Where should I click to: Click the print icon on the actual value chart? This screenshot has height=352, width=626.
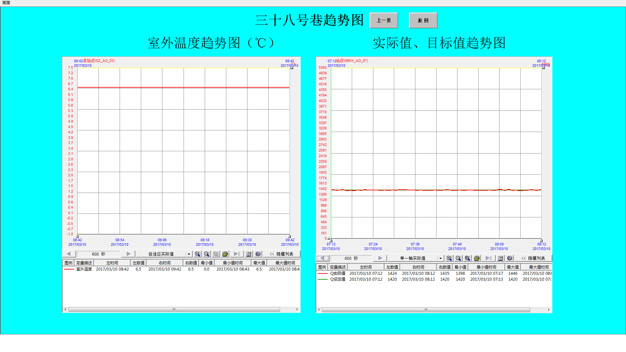476,258
